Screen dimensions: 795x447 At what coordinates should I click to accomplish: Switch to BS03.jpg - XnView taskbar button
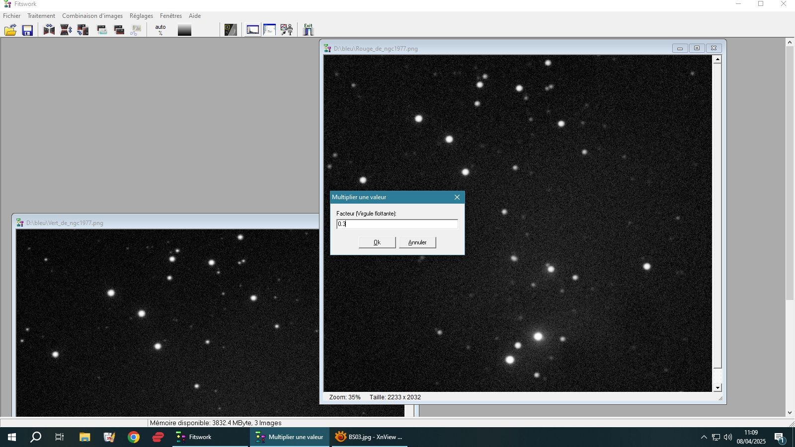click(x=370, y=437)
